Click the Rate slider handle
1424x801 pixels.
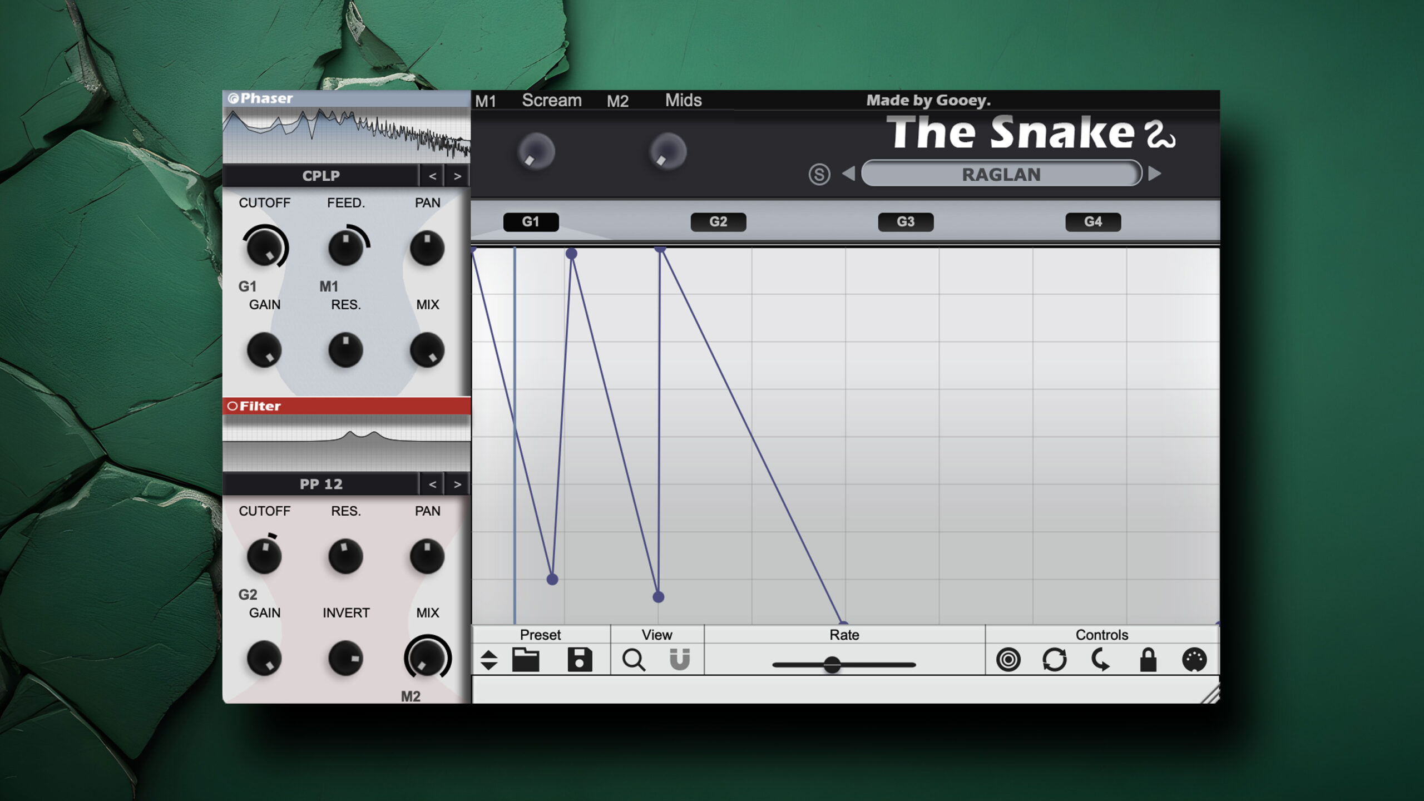[x=832, y=664]
